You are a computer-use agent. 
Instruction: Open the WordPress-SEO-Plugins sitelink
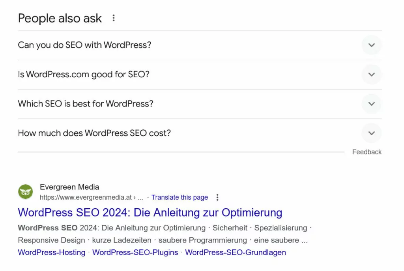135,252
